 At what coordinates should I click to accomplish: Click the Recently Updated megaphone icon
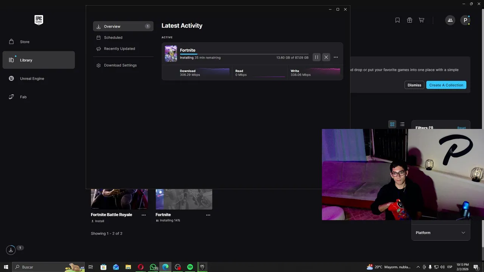coord(99,49)
